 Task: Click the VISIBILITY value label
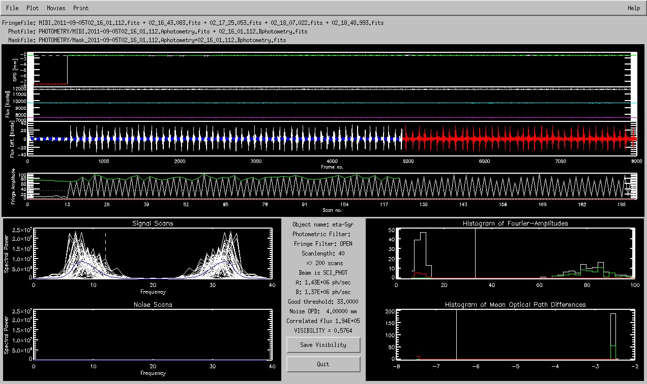pyautogui.click(x=322, y=331)
